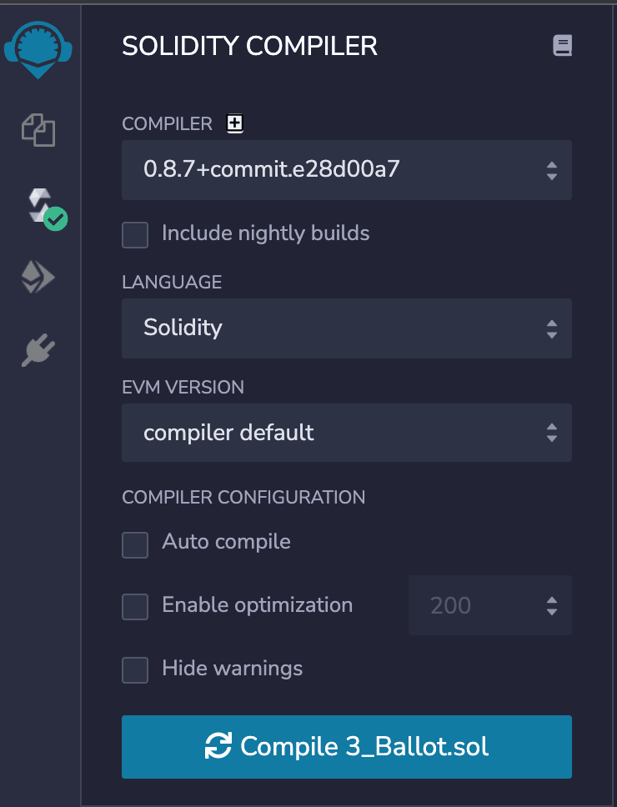This screenshot has height=807, width=617.
Task: Click the refresh icon on Compile button
Action: point(218,746)
